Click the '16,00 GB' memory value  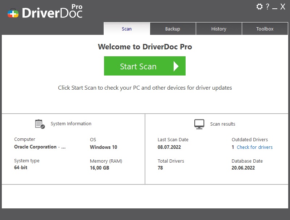pyautogui.click(x=99, y=168)
